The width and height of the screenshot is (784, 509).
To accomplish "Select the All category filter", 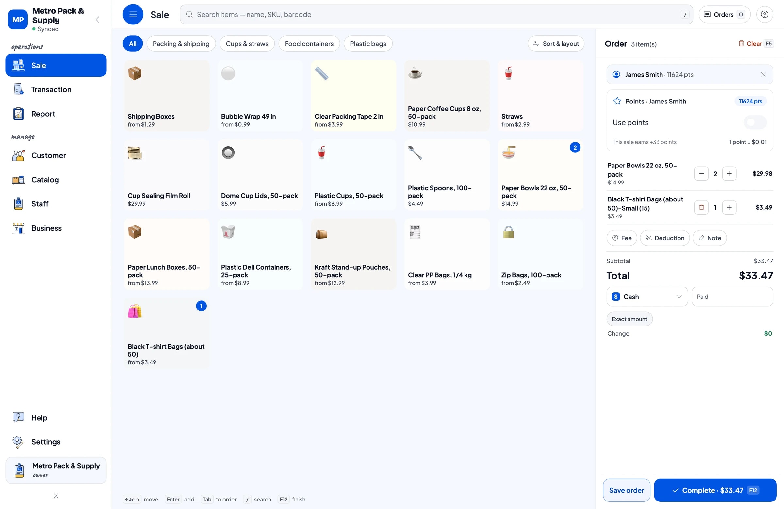I will [133, 43].
